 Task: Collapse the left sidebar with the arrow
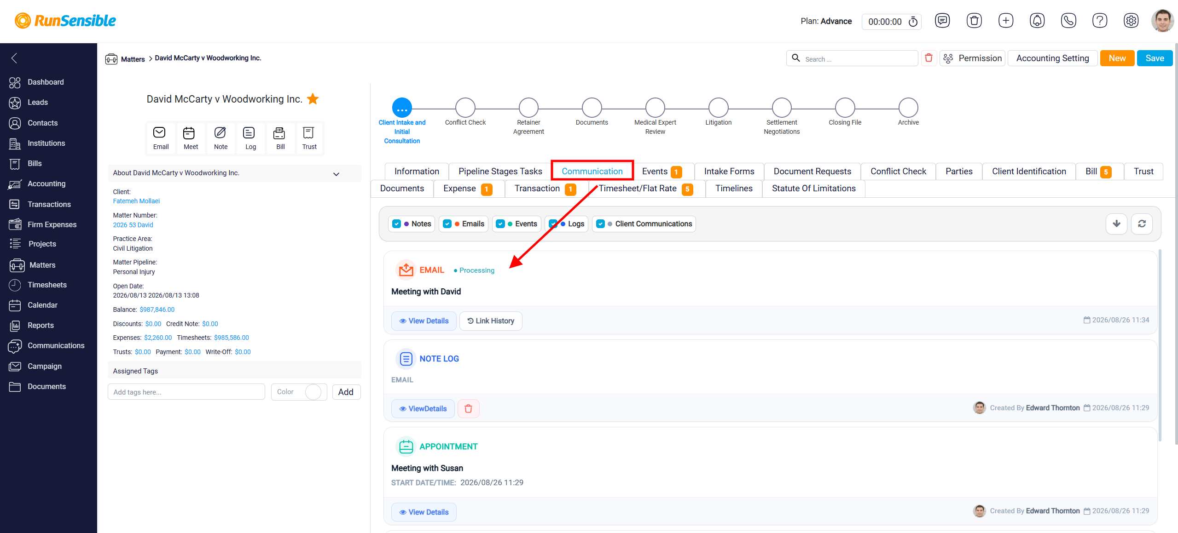[14, 58]
